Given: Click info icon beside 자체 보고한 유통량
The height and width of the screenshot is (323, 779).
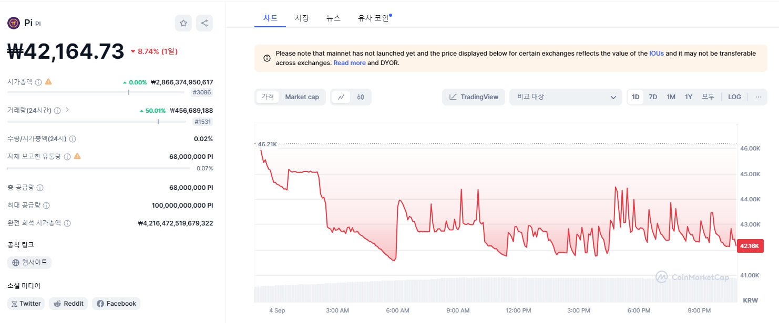Looking at the screenshot, I should pos(67,156).
